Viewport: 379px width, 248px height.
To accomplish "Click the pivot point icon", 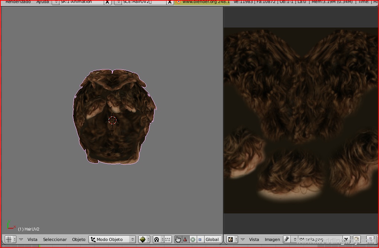I will click(157, 239).
